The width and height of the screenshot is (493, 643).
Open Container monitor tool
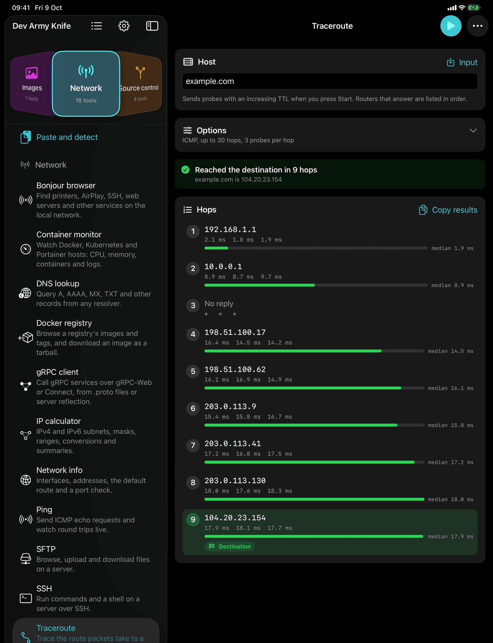(86, 249)
